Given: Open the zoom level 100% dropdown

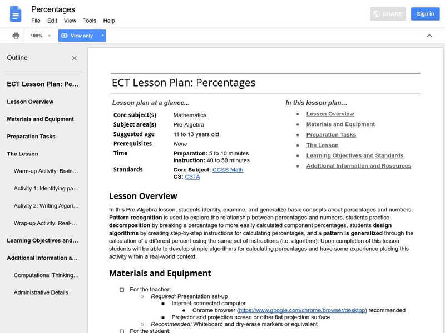Looking at the screenshot, I should [41, 36].
